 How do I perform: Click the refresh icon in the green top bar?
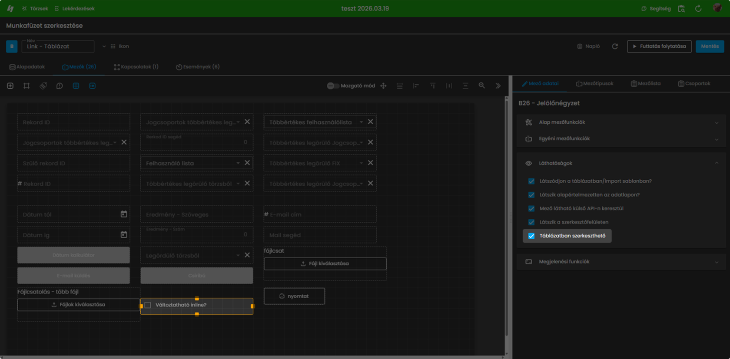tap(698, 9)
